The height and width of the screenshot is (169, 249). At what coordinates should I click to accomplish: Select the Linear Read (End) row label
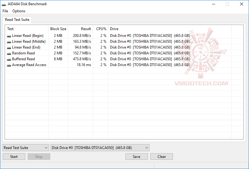click(26, 47)
